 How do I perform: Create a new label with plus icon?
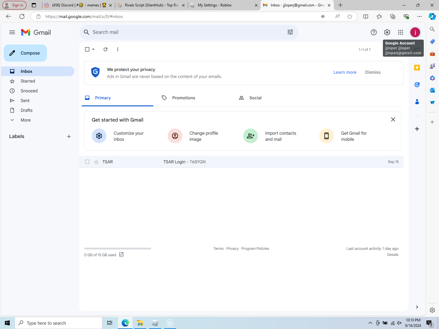[x=69, y=136]
